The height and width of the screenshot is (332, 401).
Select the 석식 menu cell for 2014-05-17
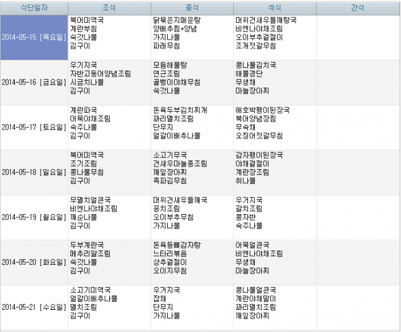tap(275, 127)
